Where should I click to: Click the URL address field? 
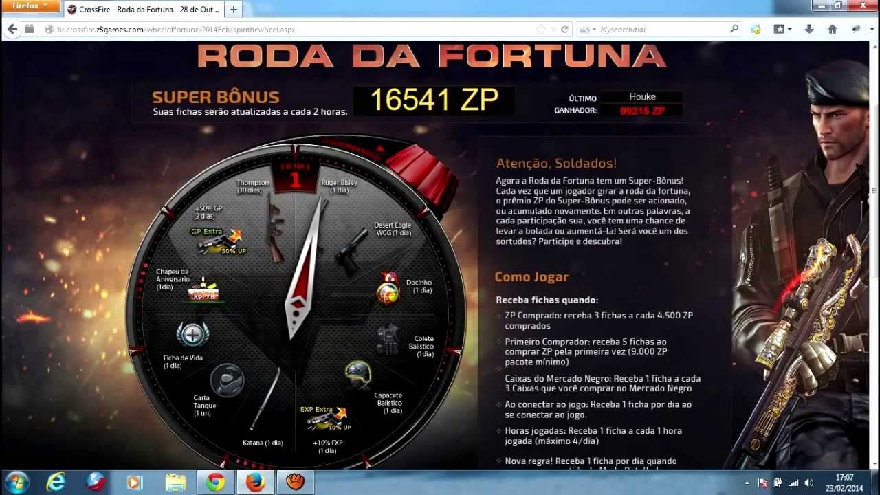289,30
